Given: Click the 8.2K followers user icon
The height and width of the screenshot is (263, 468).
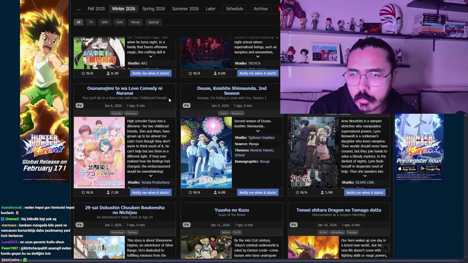Looking at the screenshot, I should point(108,73).
